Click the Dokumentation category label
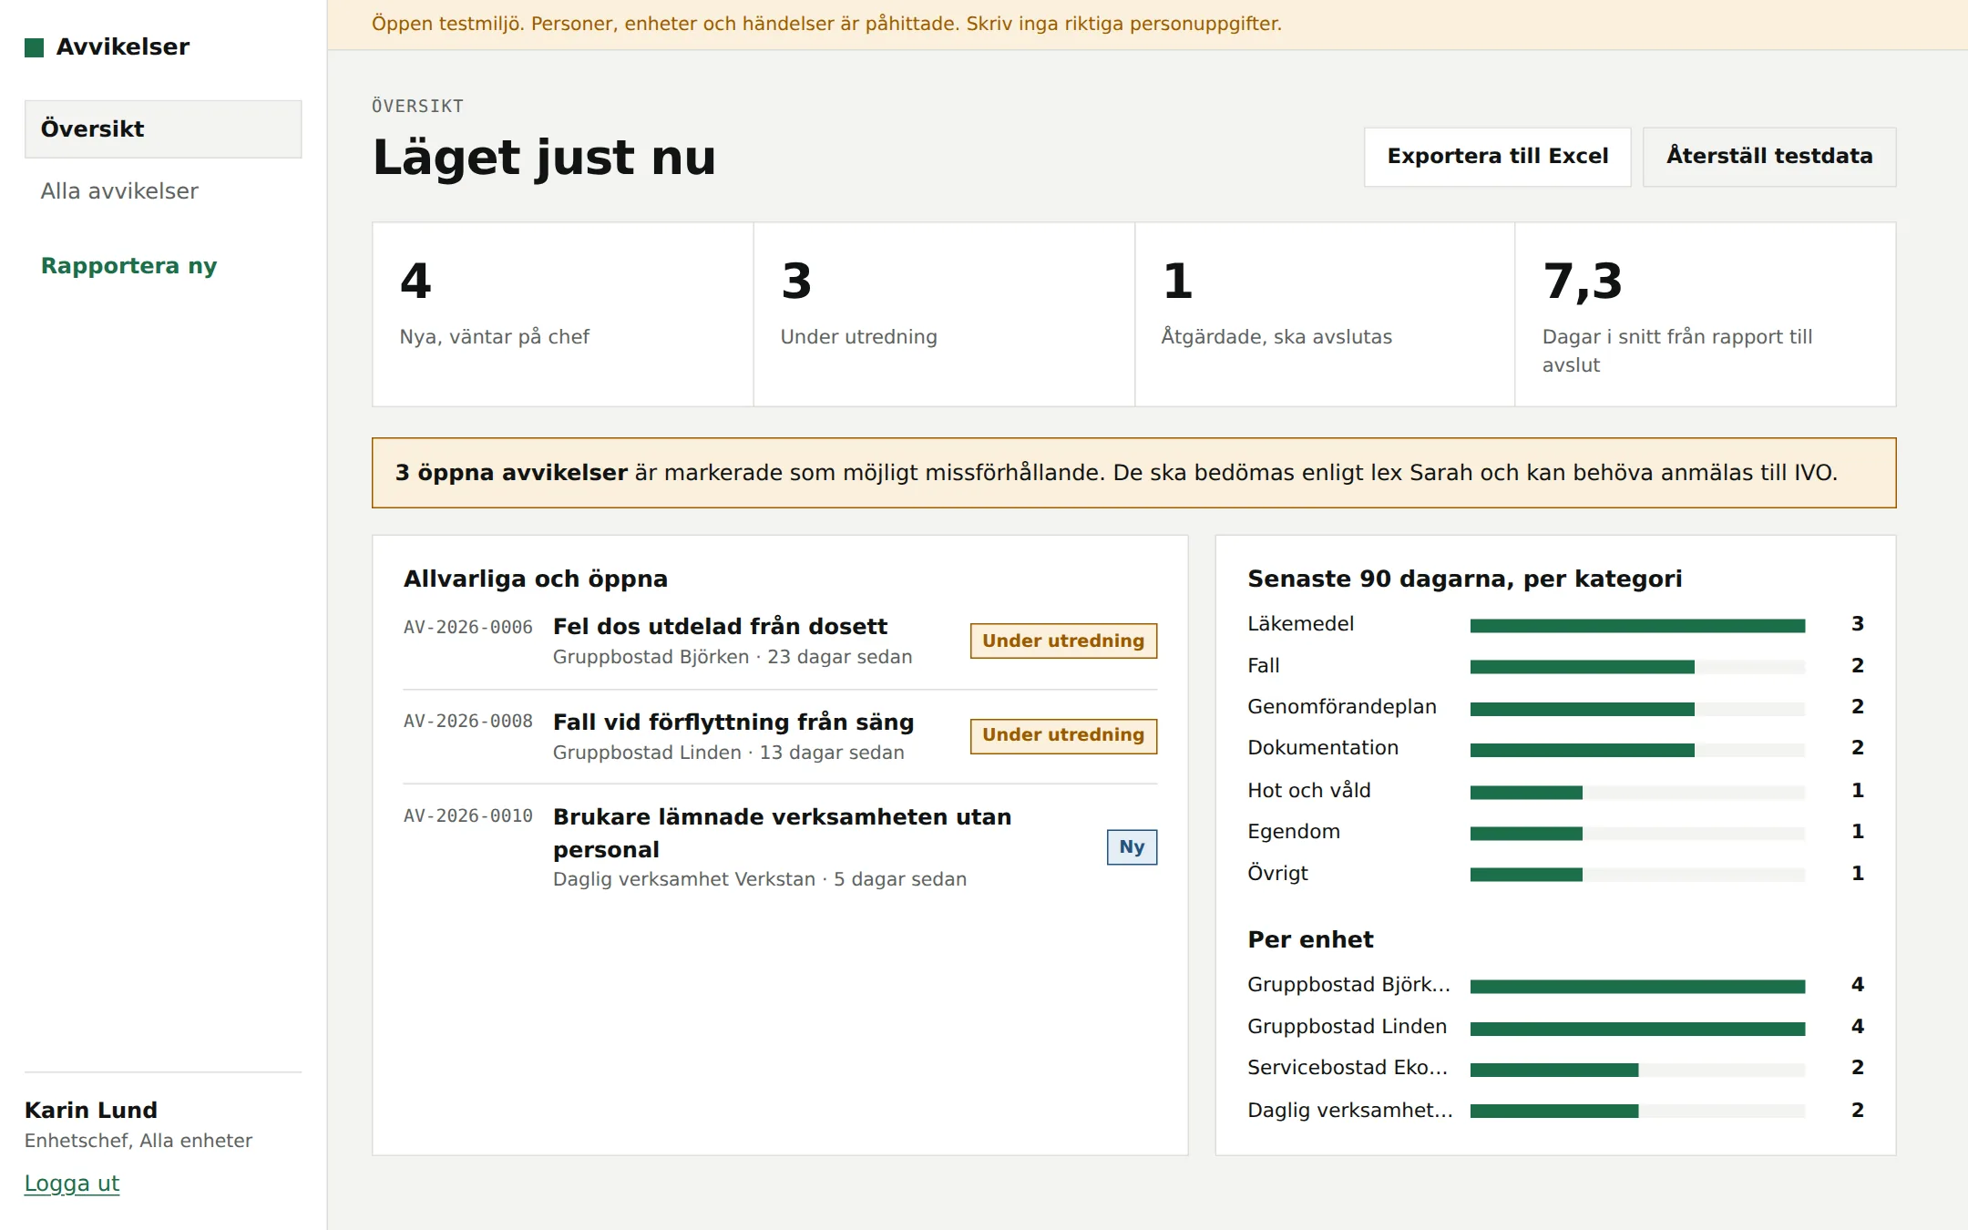The width and height of the screenshot is (1968, 1230). tap(1323, 748)
